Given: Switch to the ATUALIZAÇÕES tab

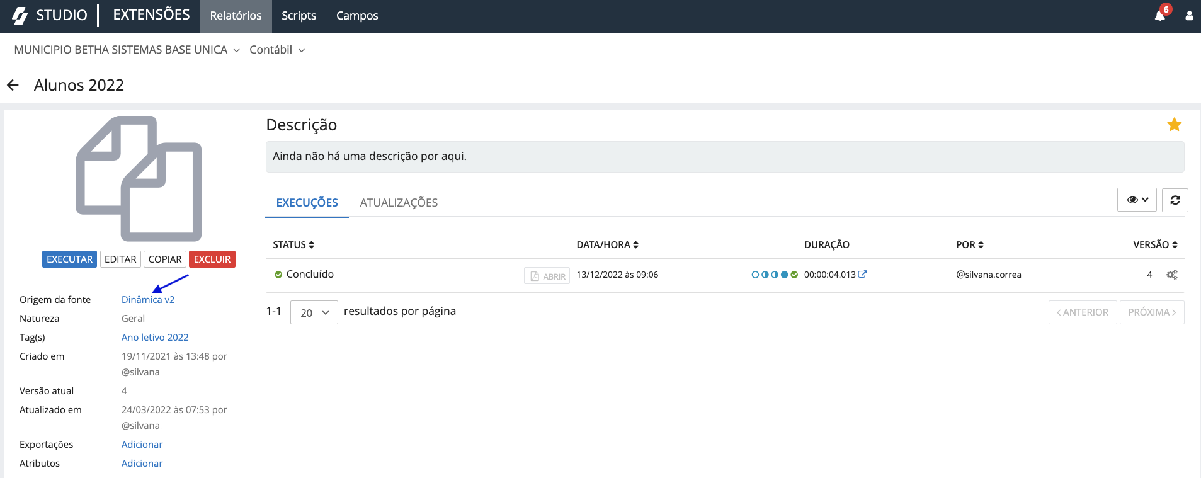Looking at the screenshot, I should 399,203.
